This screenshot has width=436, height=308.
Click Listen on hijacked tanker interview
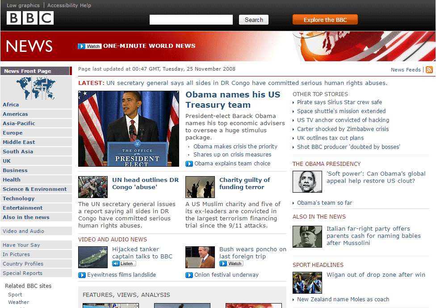tap(124, 263)
